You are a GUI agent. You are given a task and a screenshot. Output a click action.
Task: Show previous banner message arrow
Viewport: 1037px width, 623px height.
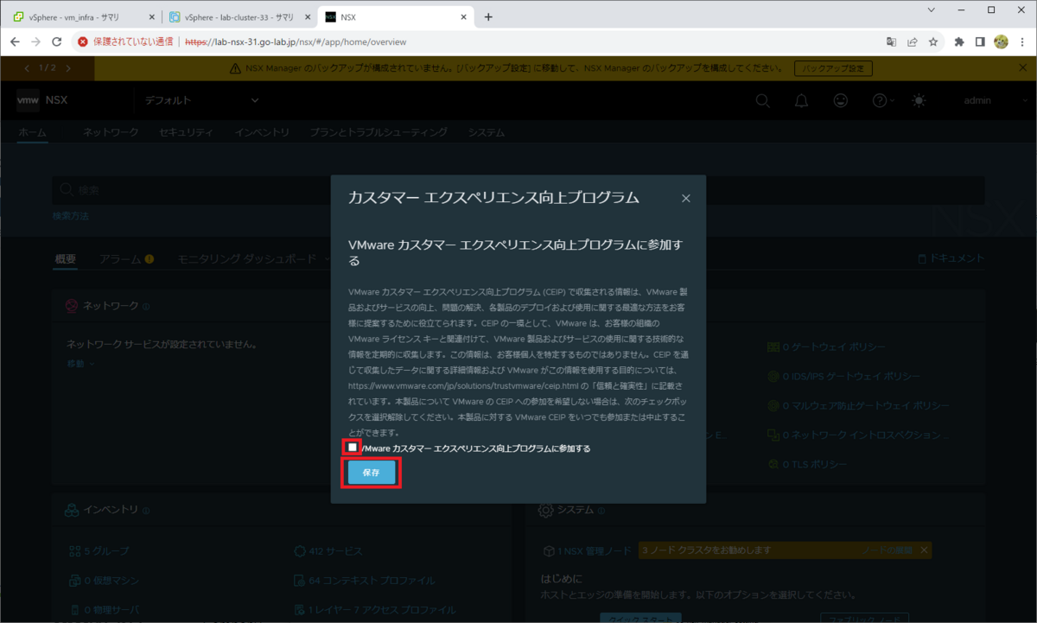point(27,68)
